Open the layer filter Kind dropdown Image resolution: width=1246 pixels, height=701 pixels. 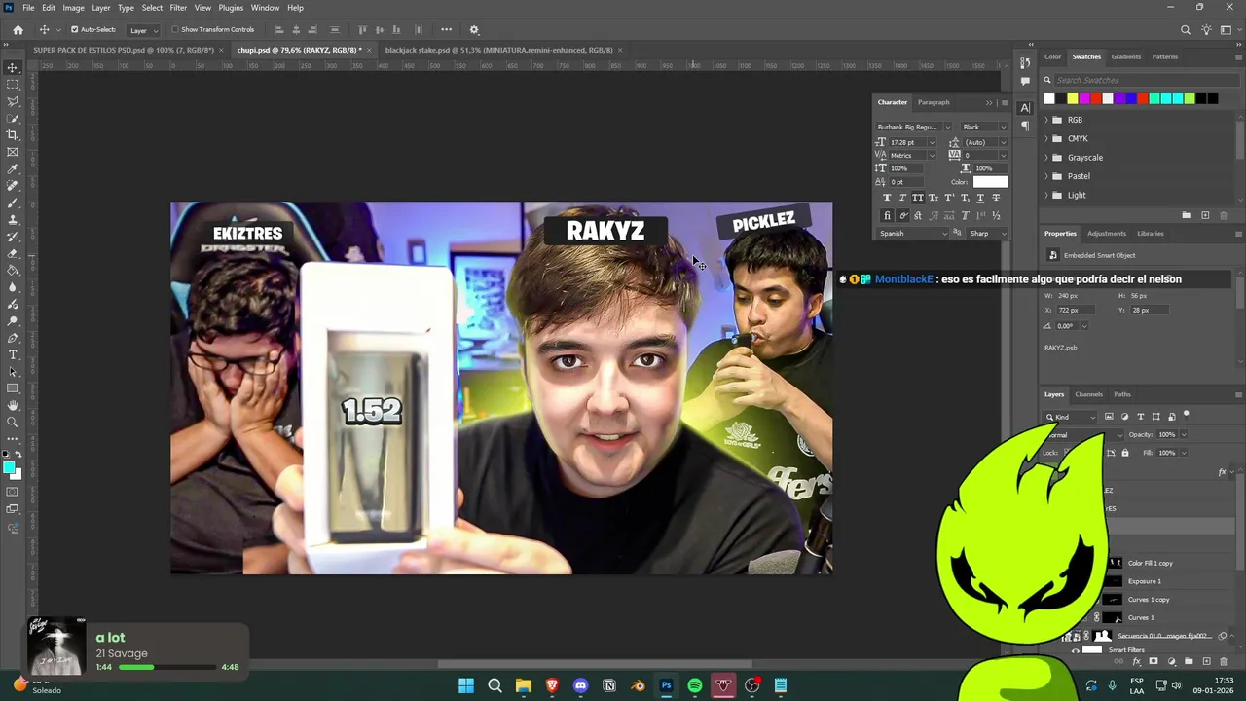(x=1069, y=417)
